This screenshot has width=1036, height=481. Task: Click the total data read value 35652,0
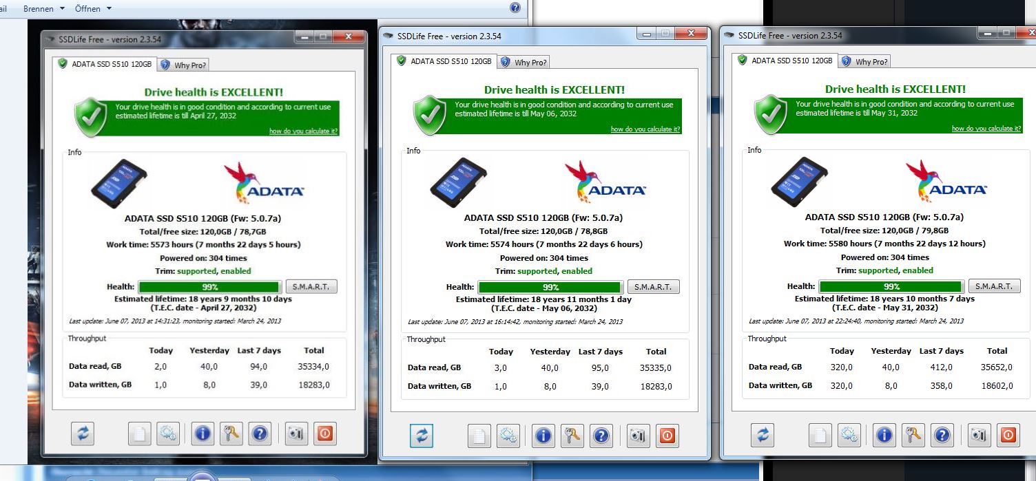(x=997, y=367)
